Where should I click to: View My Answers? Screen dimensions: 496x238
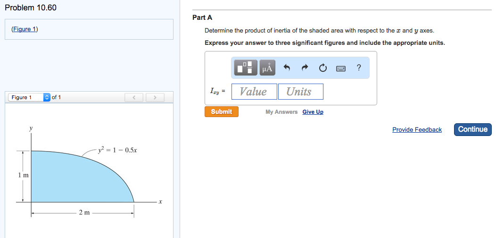click(x=281, y=112)
